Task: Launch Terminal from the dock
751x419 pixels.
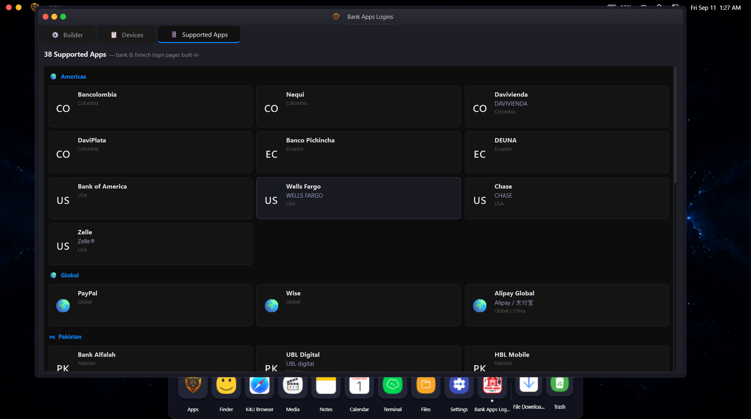Action: (392, 385)
